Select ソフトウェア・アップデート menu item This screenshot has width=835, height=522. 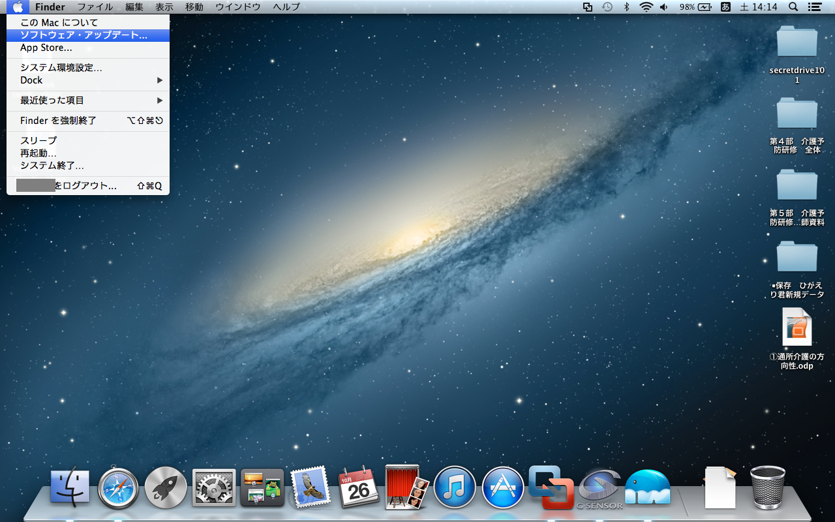[x=83, y=35]
